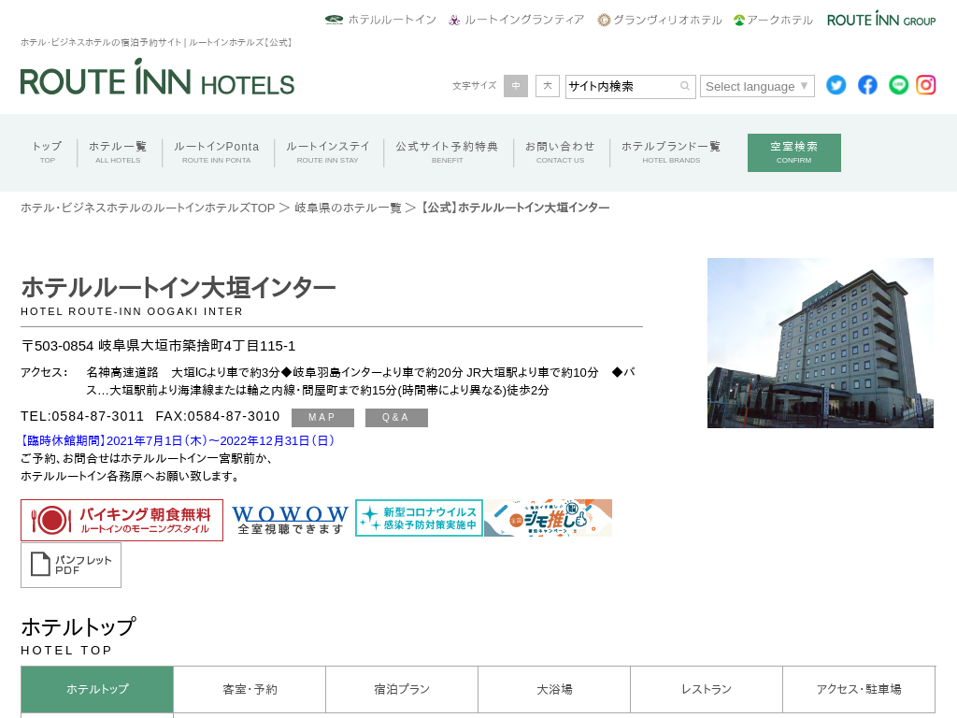
Task: Click the ルートイングランティア brand logo link
Action: click(x=516, y=20)
